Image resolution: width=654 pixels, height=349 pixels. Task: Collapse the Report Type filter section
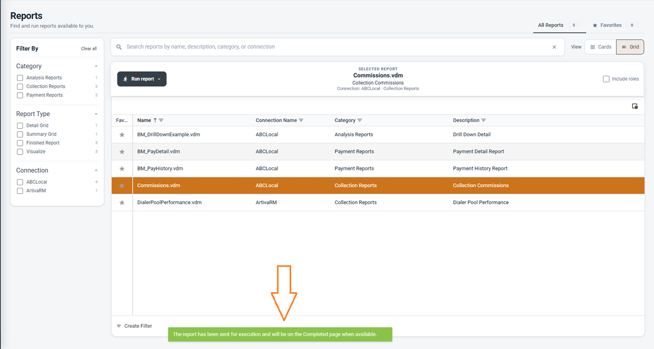click(96, 114)
